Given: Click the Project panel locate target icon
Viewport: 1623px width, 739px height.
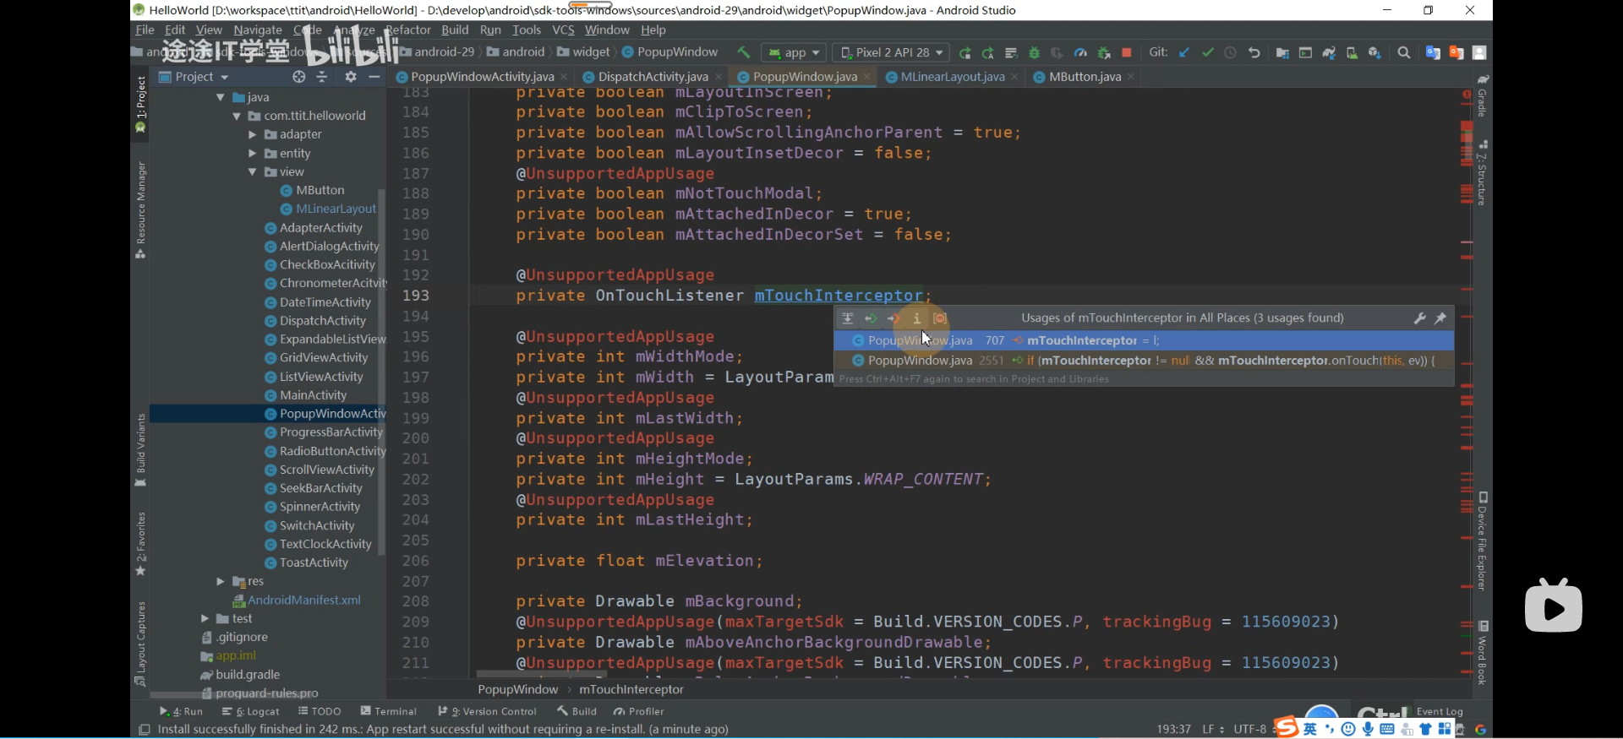Looking at the screenshot, I should click(x=298, y=77).
